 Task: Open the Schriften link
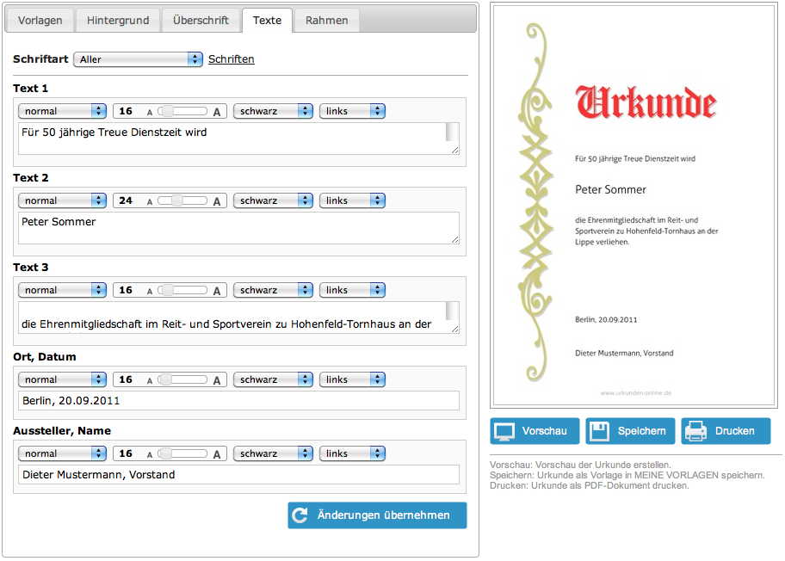tap(232, 59)
